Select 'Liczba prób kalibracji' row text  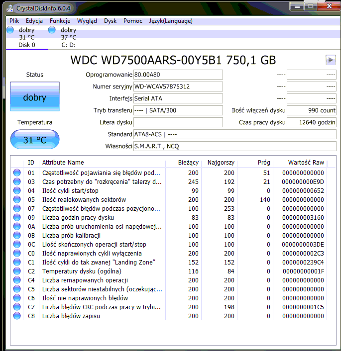(x=71, y=236)
